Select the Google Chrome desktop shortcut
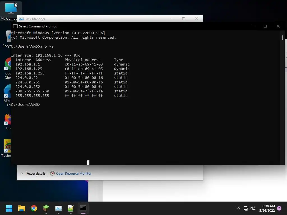The height and width of the screenshot is (215, 287). point(7,69)
